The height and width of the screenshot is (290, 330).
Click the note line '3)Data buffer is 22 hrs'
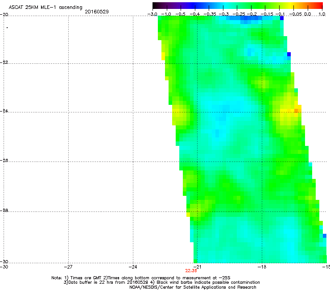(x=161, y=282)
